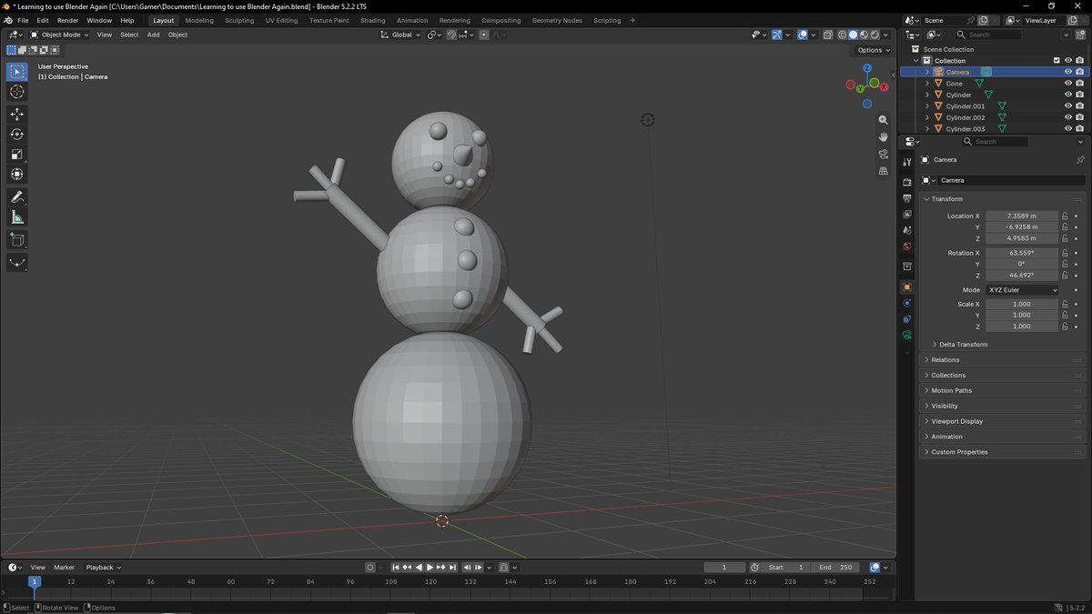This screenshot has height=614, width=1092.
Task: Select the Cursor tool in the toolbar
Action: [x=17, y=91]
